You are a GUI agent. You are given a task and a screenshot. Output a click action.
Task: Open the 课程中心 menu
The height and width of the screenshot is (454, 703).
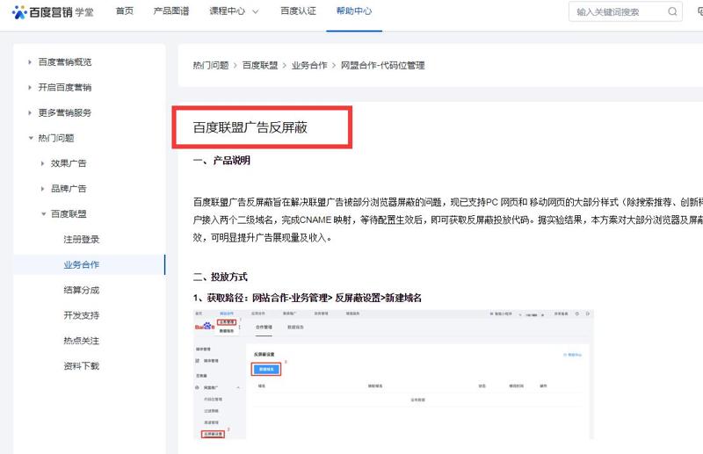[228, 11]
